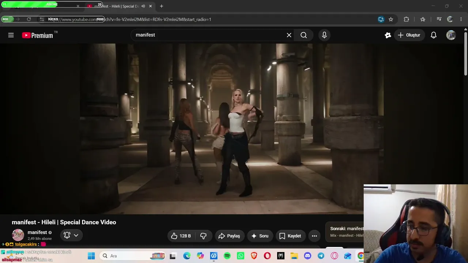468x263 pixels.
Task: Open File Explorer from the taskbar
Action: tap(294, 256)
